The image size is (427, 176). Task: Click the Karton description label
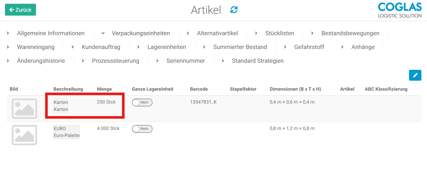click(61, 106)
